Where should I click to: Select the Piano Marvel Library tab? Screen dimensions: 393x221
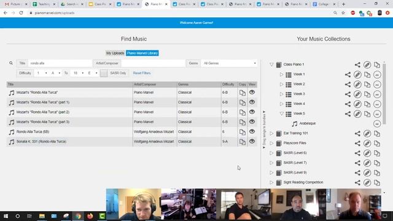[142, 53]
